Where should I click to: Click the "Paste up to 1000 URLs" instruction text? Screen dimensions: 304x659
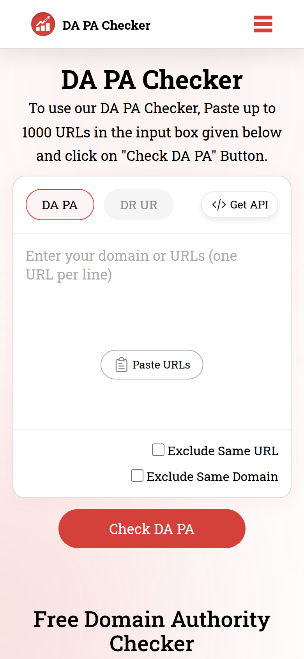pyautogui.click(x=152, y=132)
